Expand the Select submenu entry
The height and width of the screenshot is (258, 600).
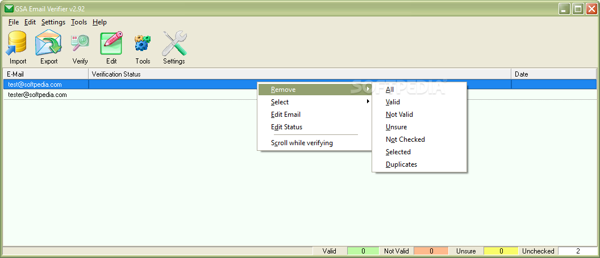point(315,102)
